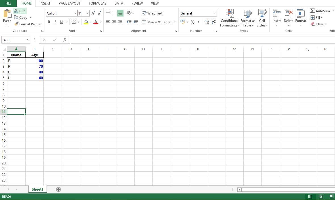Select cell B2 containing 100
This screenshot has height=200, width=335.
[34, 61]
